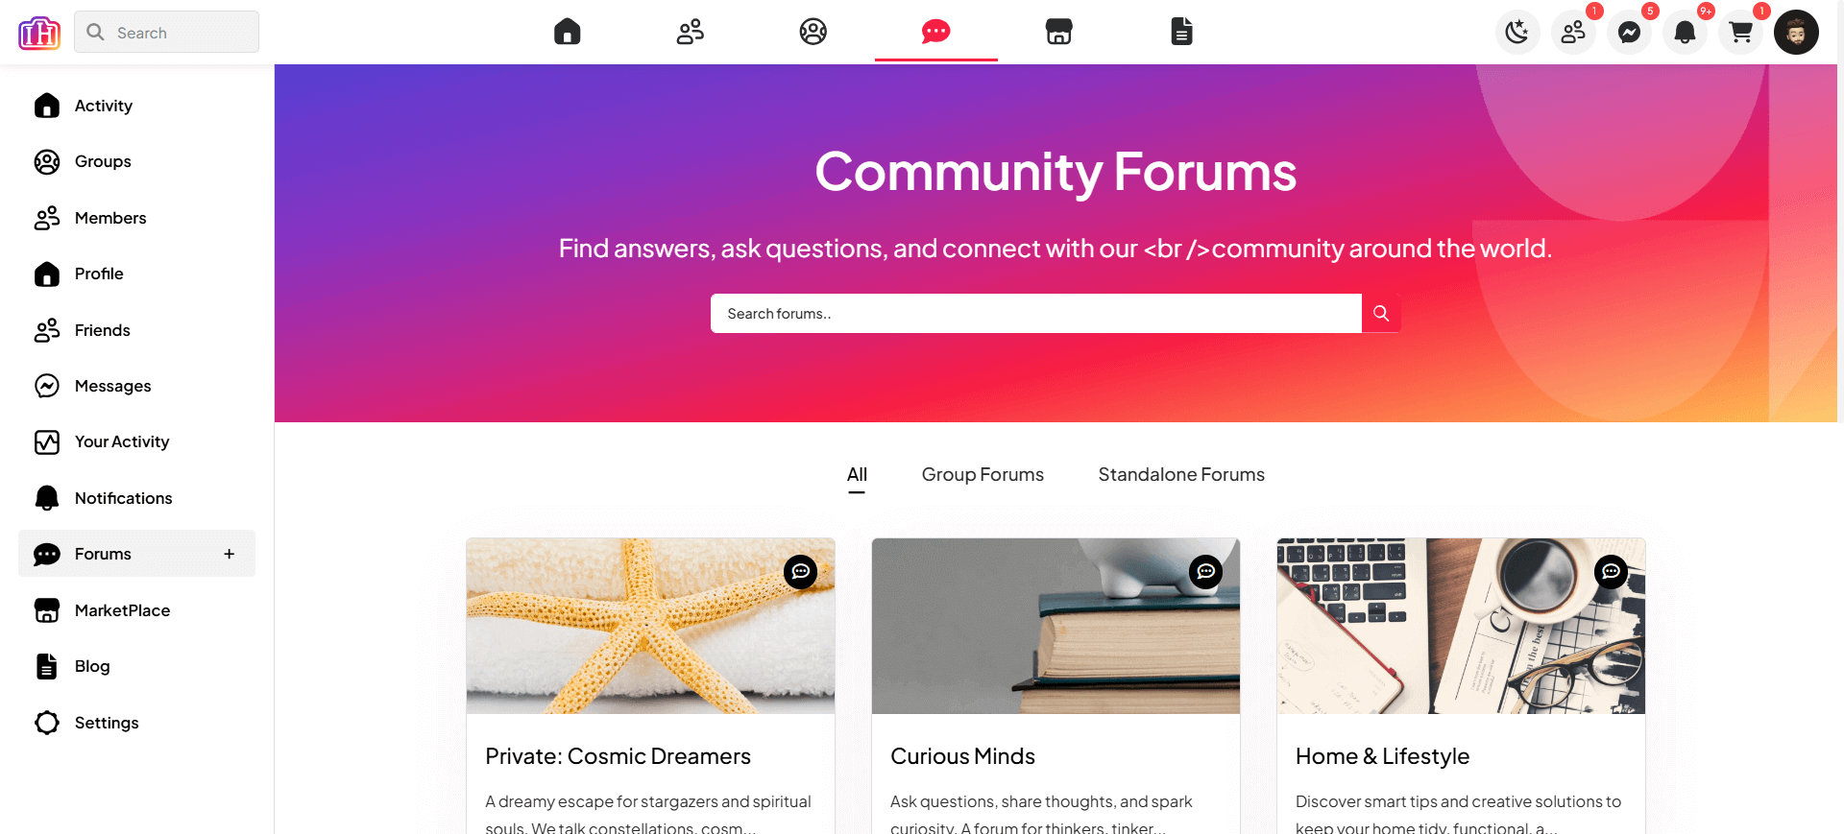Open the notifications bell in header
This screenshot has height=834, width=1844.
[1685, 33]
